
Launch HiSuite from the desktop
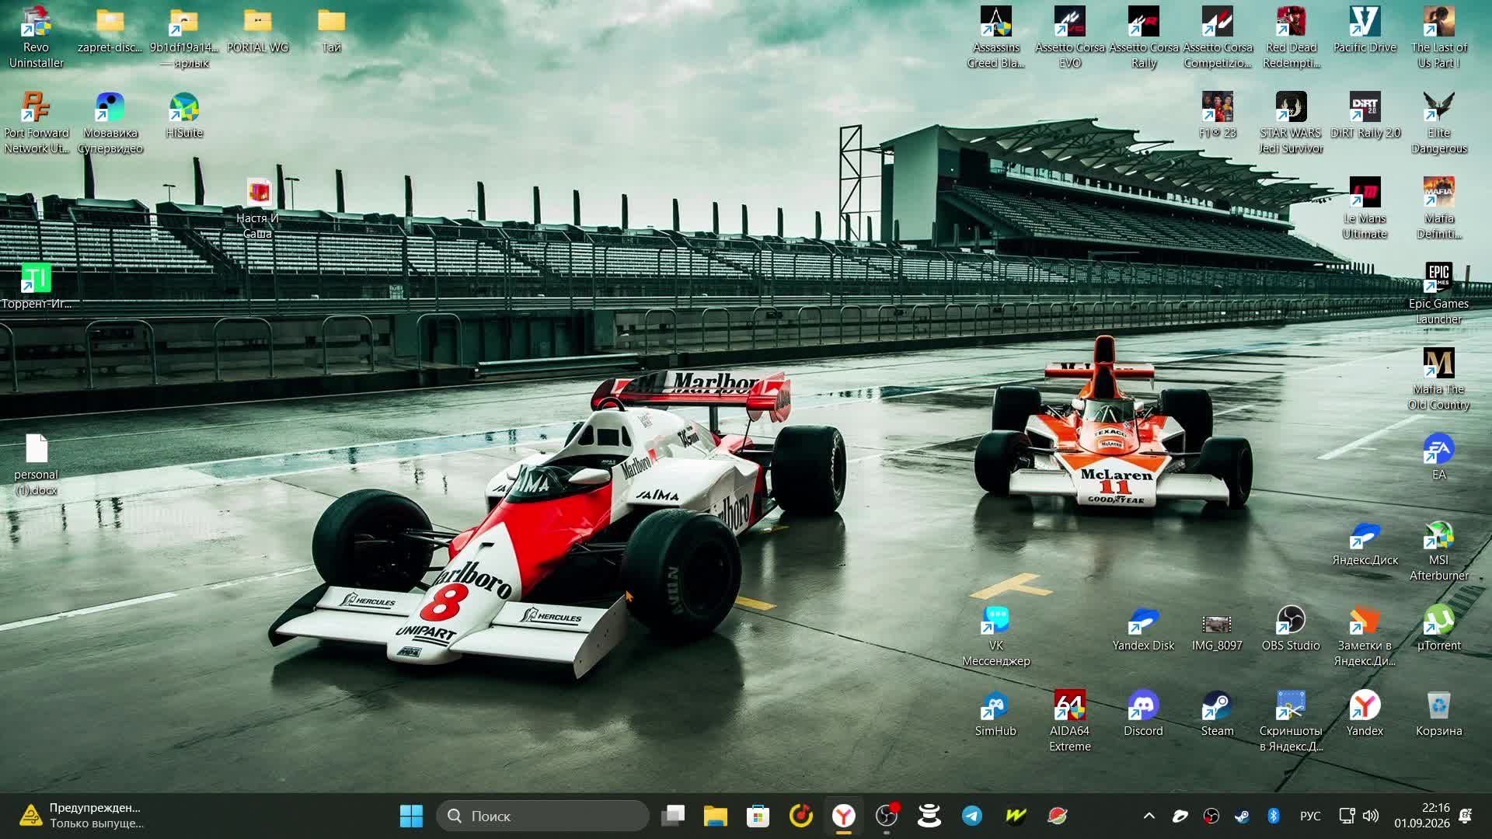point(183,116)
